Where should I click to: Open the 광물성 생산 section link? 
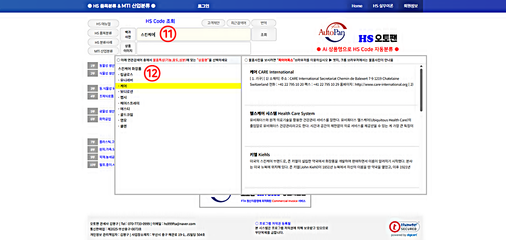click(107, 111)
